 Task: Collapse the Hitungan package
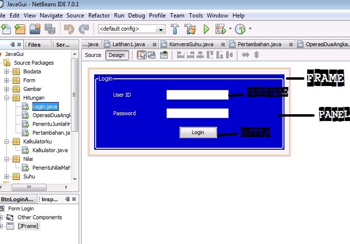pyautogui.click(x=6, y=98)
